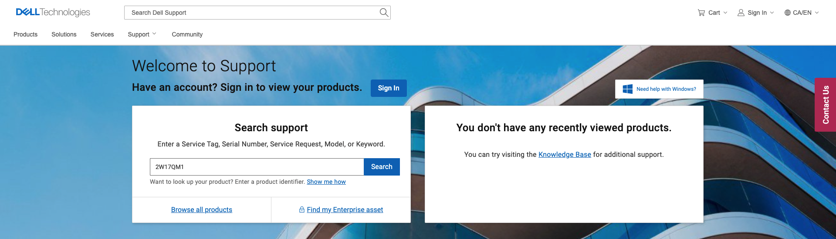The height and width of the screenshot is (239, 836).
Task: Open the CA/EN region chevron
Action: [x=817, y=13]
